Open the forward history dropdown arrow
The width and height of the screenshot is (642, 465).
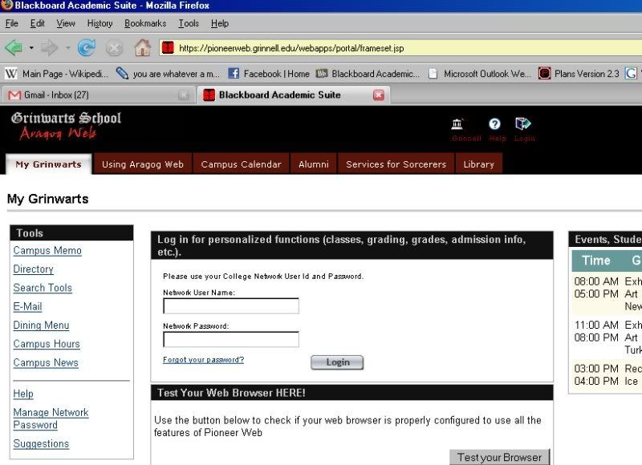[x=68, y=48]
